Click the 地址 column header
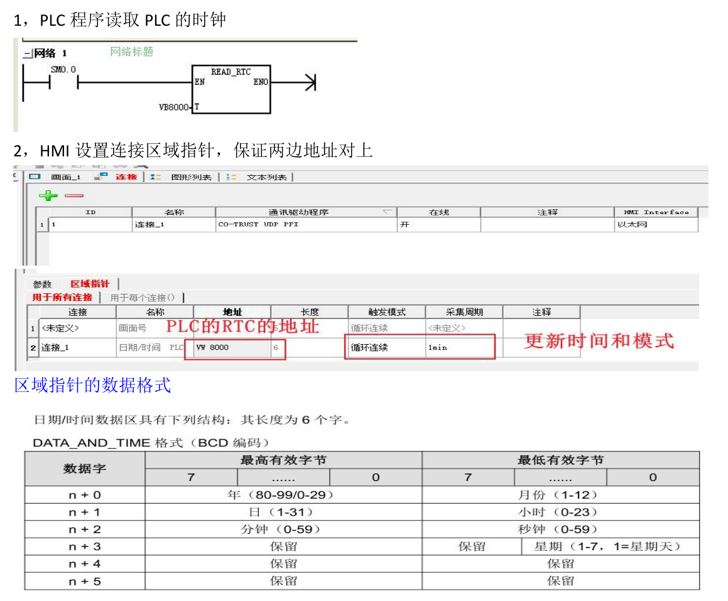This screenshot has width=728, height=601. (x=232, y=312)
